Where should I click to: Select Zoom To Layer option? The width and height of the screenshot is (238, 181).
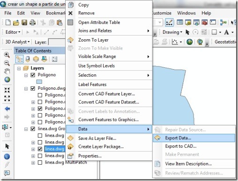[109, 40]
